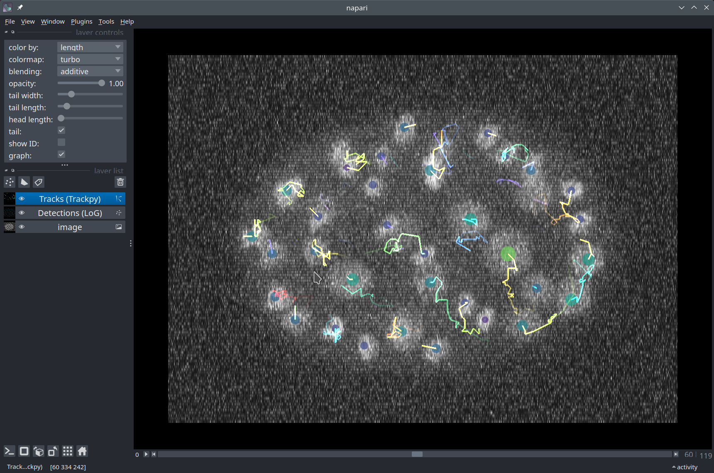Click the new points layer icon
This screenshot has width=714, height=473.
pyautogui.click(x=10, y=182)
